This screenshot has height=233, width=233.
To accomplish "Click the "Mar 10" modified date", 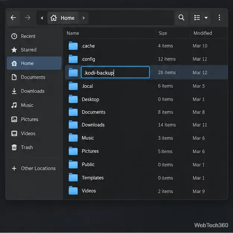I will (200, 46).
